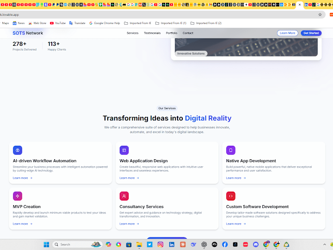Go to Contact in the site navigation

[x=188, y=33]
